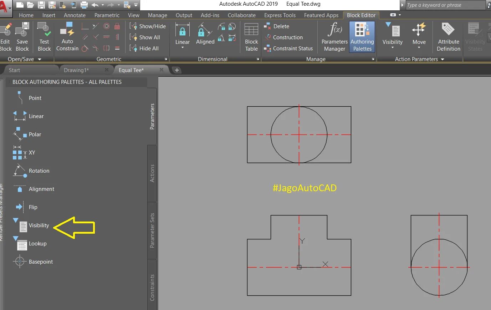
Task: Expand the Open/Save panel dropdown
Action: pos(39,59)
